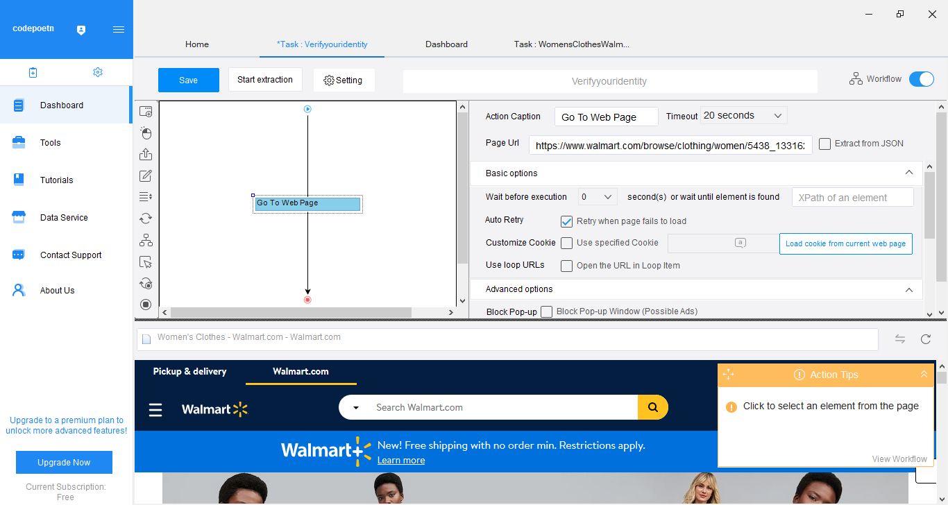948x505 pixels.
Task: Click the Page Url input field
Action: (x=671, y=145)
